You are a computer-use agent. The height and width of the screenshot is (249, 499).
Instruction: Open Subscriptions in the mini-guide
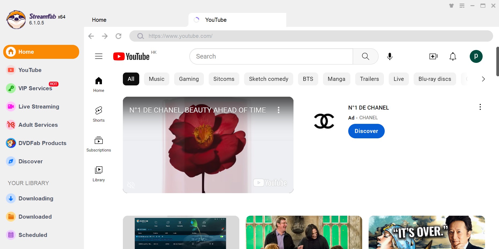(99, 144)
